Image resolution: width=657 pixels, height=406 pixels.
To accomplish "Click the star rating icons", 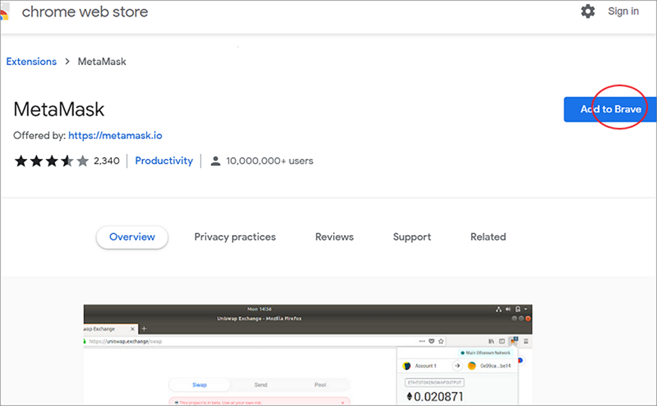I will pos(52,161).
